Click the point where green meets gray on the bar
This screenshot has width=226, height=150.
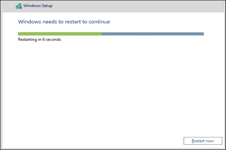[102, 34]
